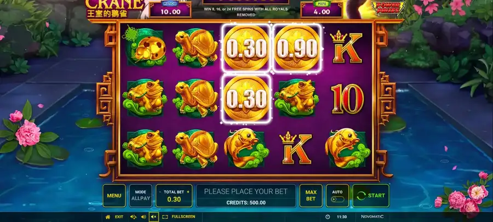Click the 0.90 gold coin symbol

tap(297, 48)
